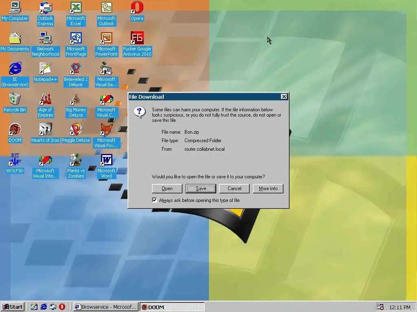Screen dimensions: 417x312
Task: Cancel the file download
Action: (x=234, y=188)
